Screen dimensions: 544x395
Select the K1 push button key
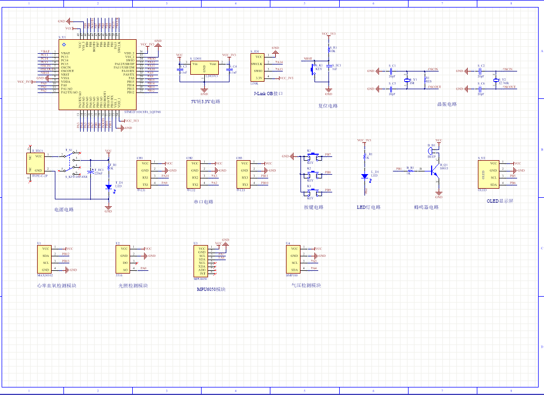point(310,156)
